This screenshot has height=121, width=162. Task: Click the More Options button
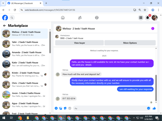(x=130, y=43)
